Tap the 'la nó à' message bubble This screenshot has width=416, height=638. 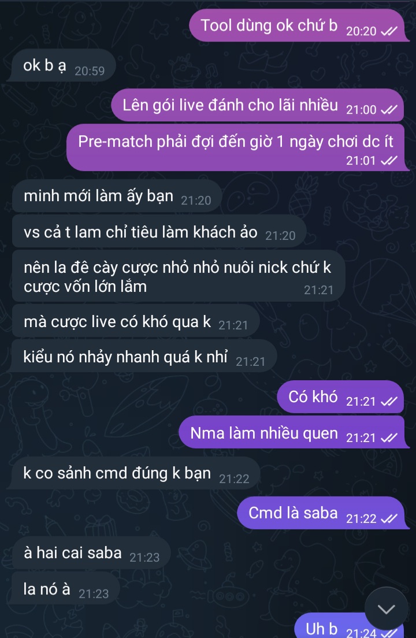(66, 588)
